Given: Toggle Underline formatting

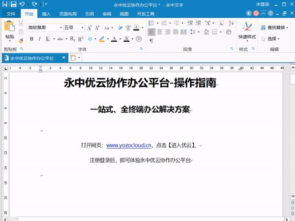Looking at the screenshot, I should 48,39.
